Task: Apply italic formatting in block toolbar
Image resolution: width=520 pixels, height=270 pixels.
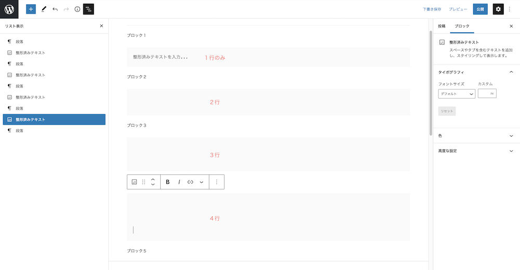Action: [x=179, y=182]
